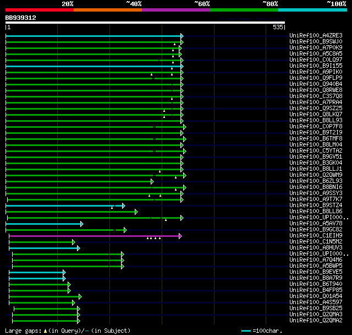Click the green ~80% legend segment
Viewport: 352px width, 335px height.
pyautogui.click(x=244, y=10)
